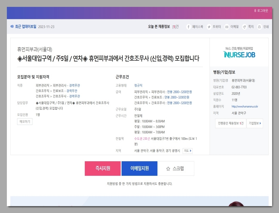Open the 기업정보 button
279x213 pixels.
pos(255,123)
